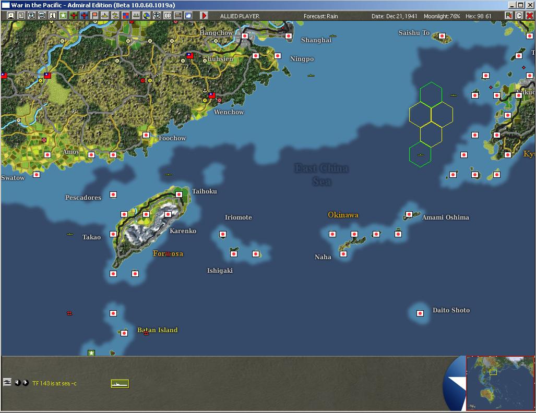Select red ship marker under Batan Island
Image resolution: width=536 pixels, height=413 pixels.
point(146,333)
